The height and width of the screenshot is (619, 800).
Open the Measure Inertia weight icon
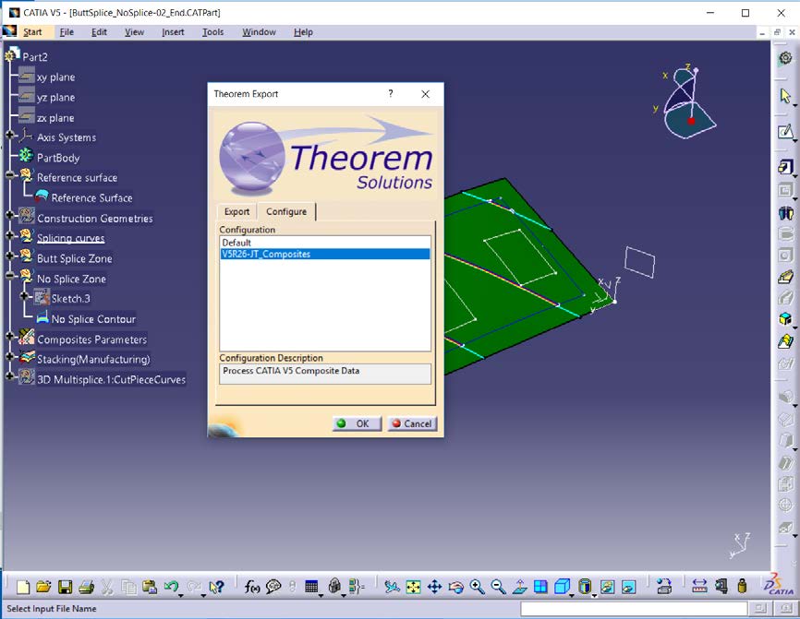(743, 586)
